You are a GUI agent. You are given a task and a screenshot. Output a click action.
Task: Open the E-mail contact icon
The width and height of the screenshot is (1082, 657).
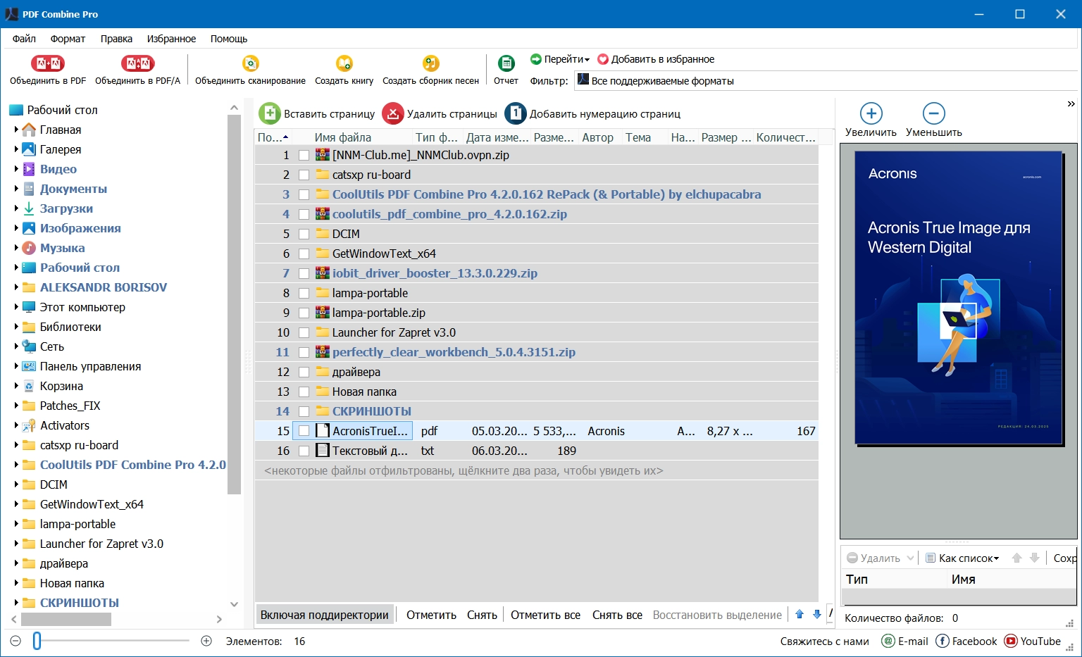888,641
